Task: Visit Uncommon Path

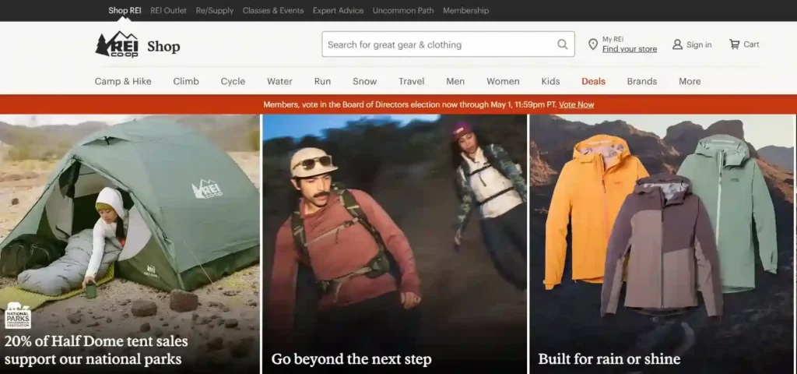Action: point(403,10)
